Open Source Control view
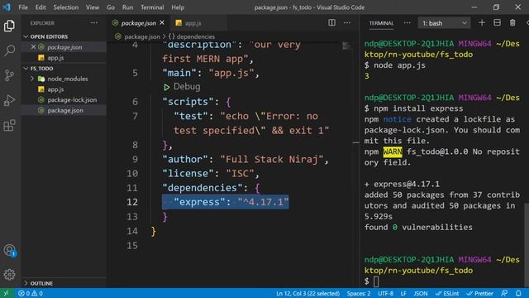The image size is (529, 298). pos(9,75)
